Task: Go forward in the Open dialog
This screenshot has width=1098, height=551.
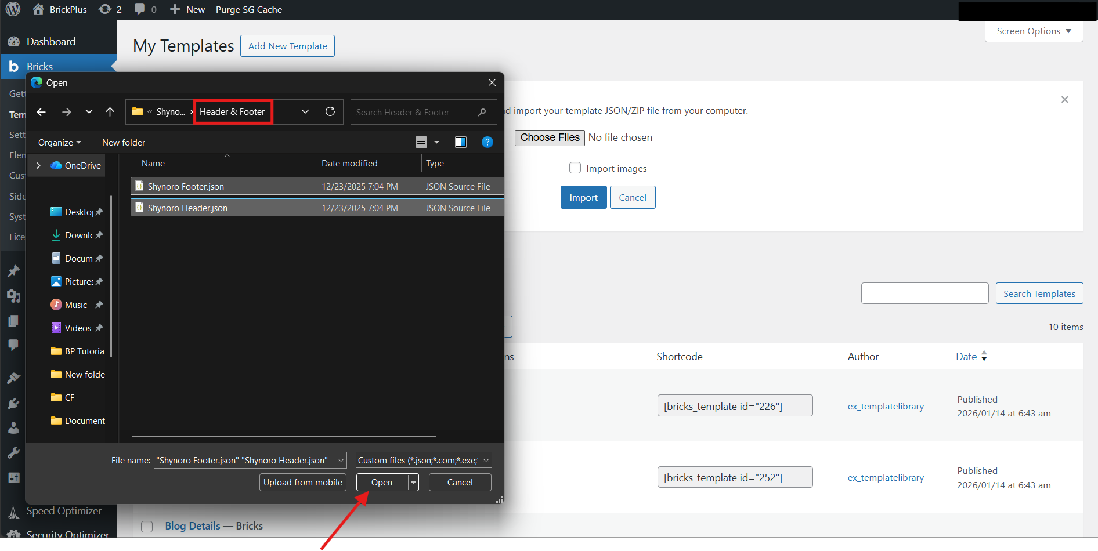Action: coord(67,112)
